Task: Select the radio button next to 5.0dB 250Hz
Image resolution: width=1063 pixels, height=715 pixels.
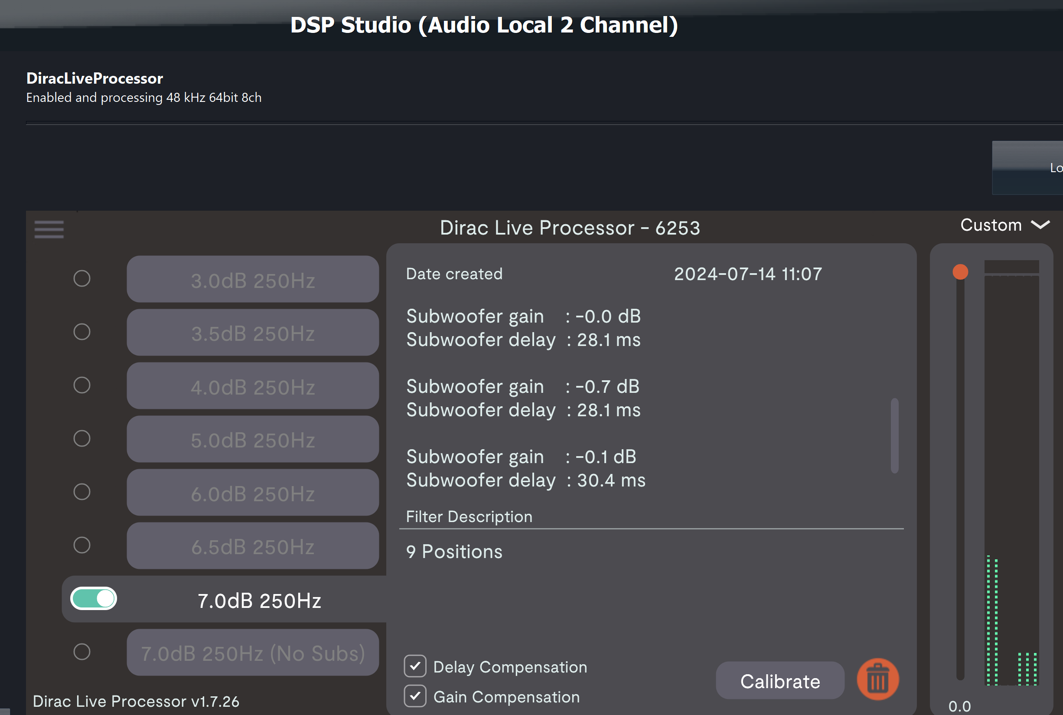Action: [82, 439]
